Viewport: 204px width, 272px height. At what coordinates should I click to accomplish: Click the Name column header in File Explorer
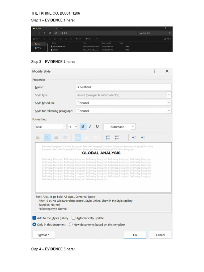point(54,43)
